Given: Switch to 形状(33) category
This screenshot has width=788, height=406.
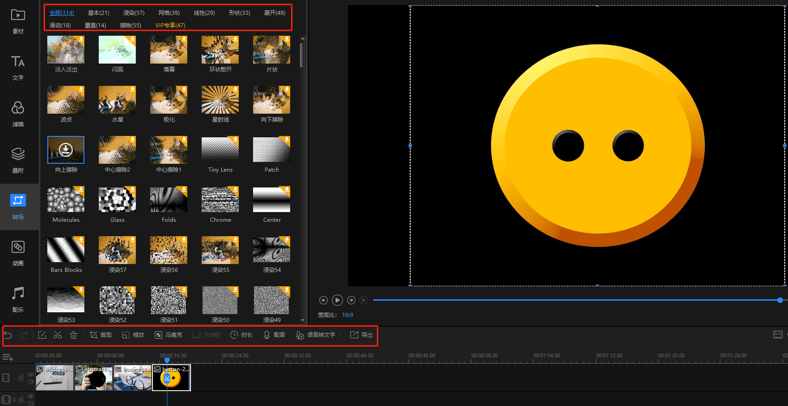Looking at the screenshot, I should pos(239,13).
